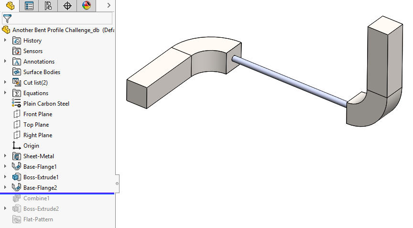Select the History item label

[33, 41]
